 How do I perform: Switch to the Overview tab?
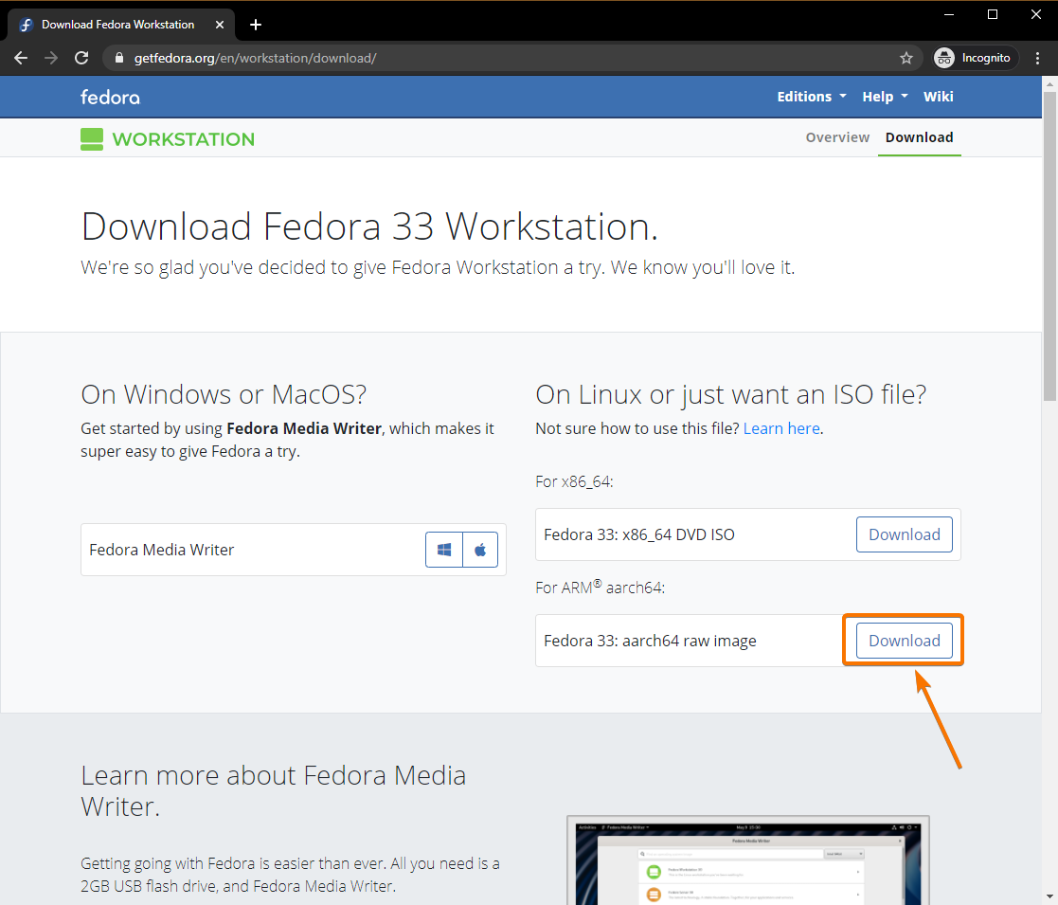tap(837, 137)
